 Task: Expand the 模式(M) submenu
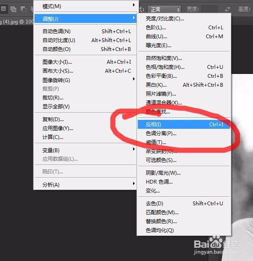86,6
